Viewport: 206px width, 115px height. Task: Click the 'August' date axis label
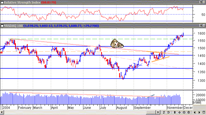pyautogui.click(x=122, y=108)
